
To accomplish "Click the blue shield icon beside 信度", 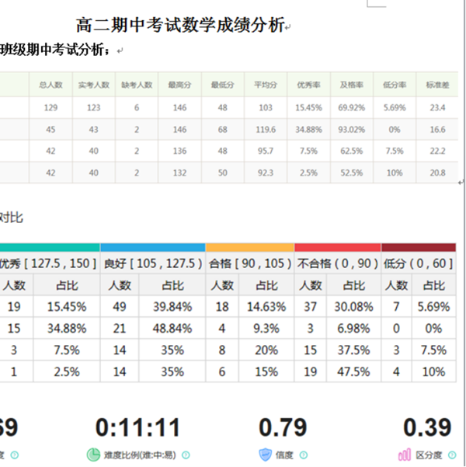I will pos(266,455).
